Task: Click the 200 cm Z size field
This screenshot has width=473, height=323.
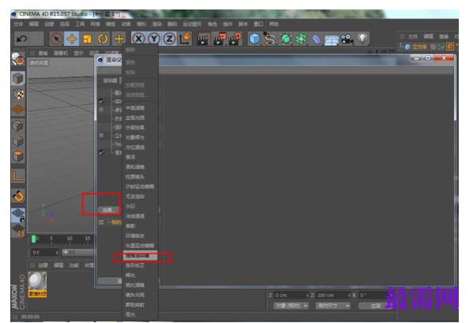Action: point(333,295)
